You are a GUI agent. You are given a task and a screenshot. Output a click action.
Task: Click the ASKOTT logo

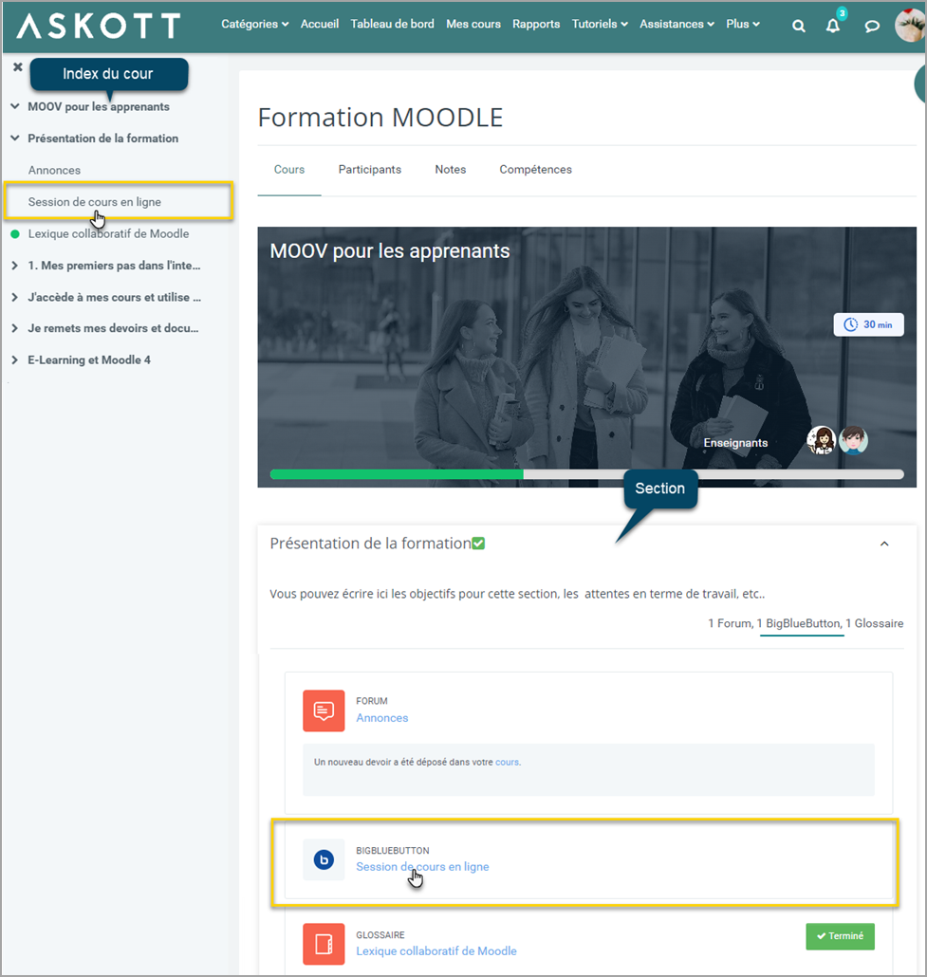pos(99,27)
